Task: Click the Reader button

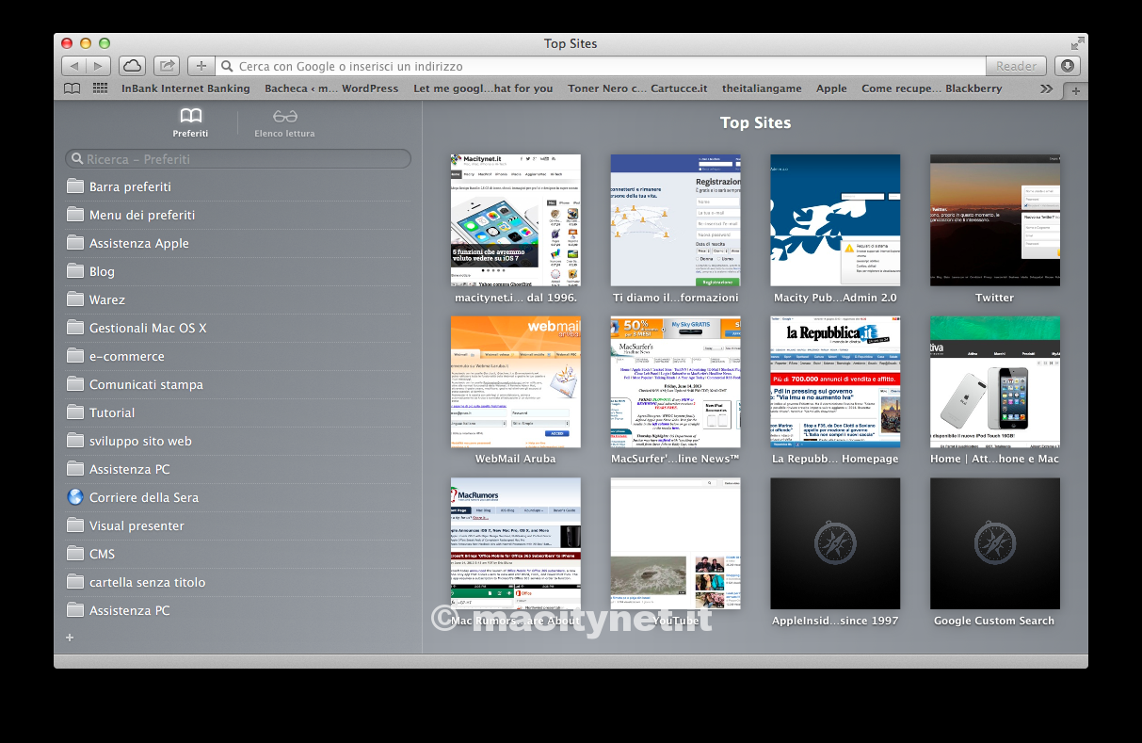Action: tap(1017, 66)
